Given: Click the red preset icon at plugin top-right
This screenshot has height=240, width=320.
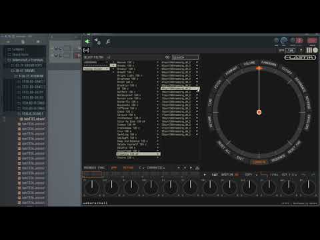Looking at the screenshot, I should (x=300, y=41).
